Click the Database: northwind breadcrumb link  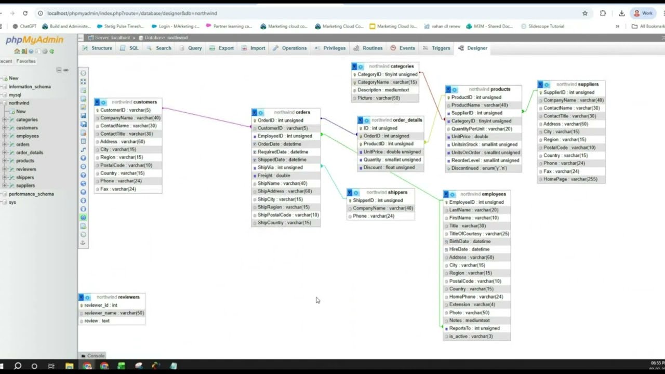166,38
